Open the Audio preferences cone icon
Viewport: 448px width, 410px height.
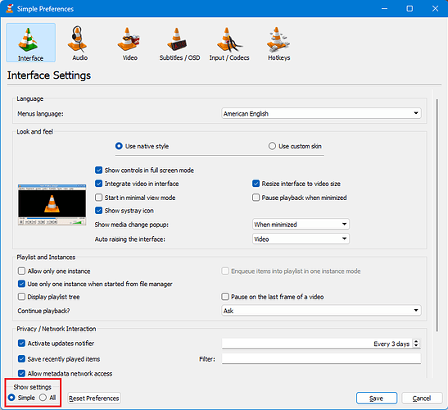[x=78, y=39]
